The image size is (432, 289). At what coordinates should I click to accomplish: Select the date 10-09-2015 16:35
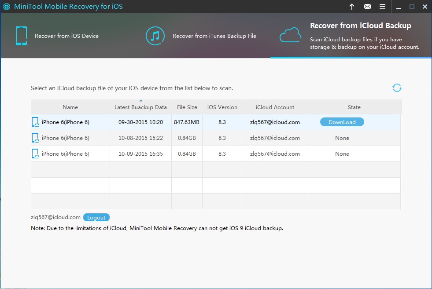pos(140,154)
